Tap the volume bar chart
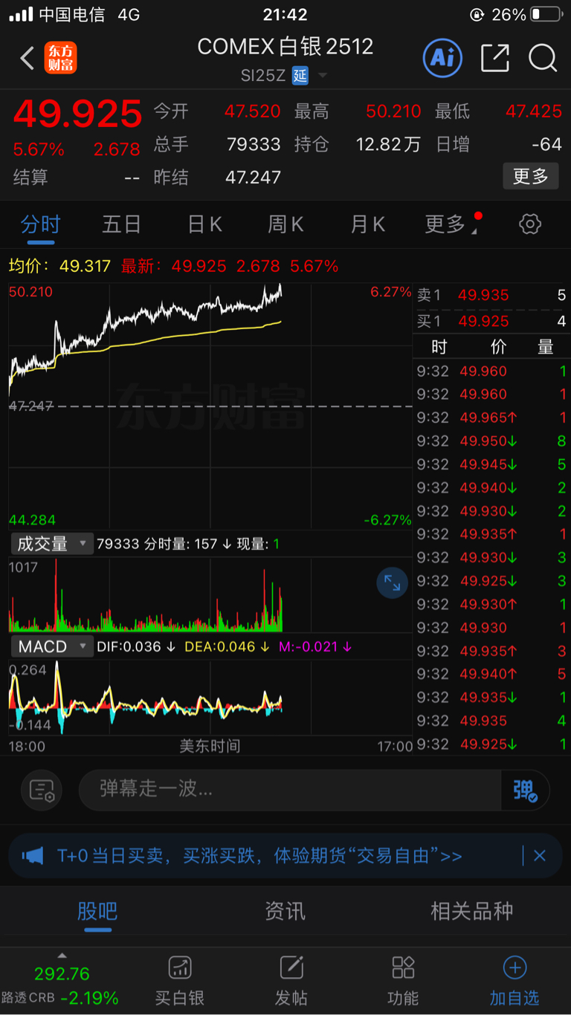Viewport: 571px width, 1015px height. (x=210, y=595)
